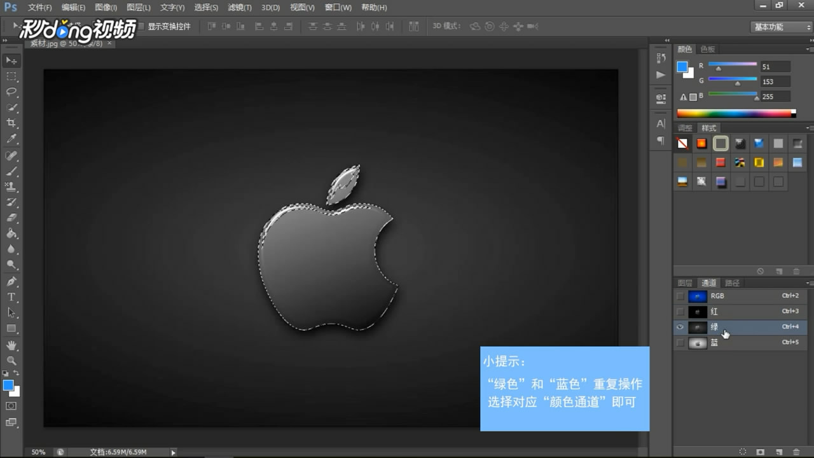Switch to the 调整 tab
This screenshot has width=814, height=458.
click(685, 128)
